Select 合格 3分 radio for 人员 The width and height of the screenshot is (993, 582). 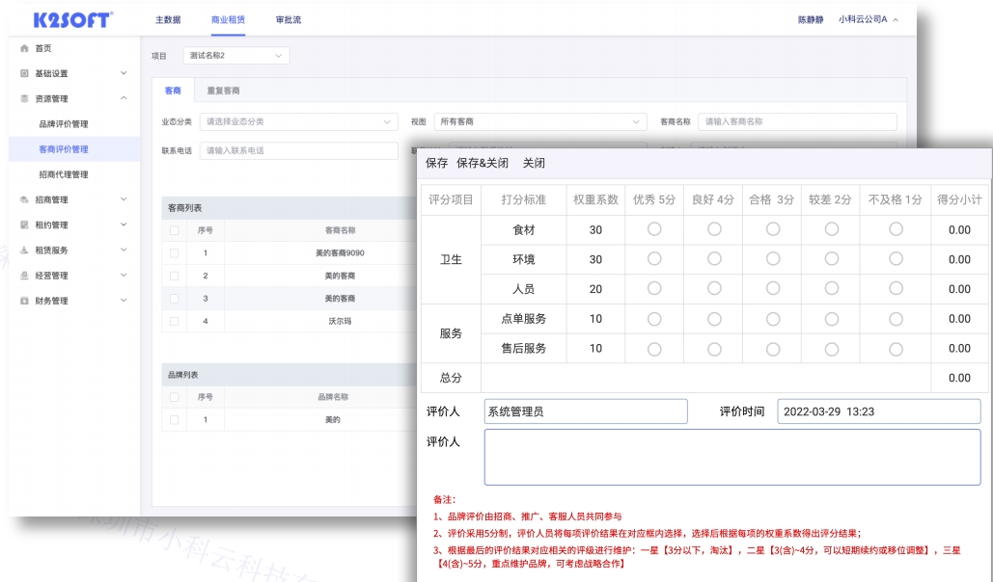773,288
